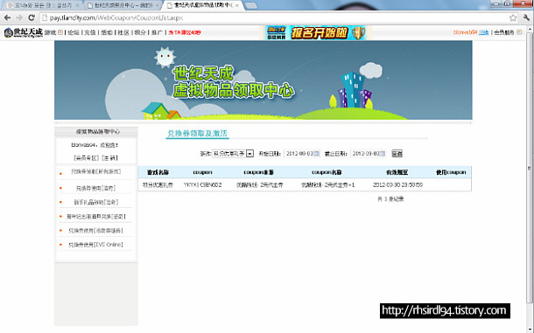Open the 会员专区 link in sidebar

86,158
